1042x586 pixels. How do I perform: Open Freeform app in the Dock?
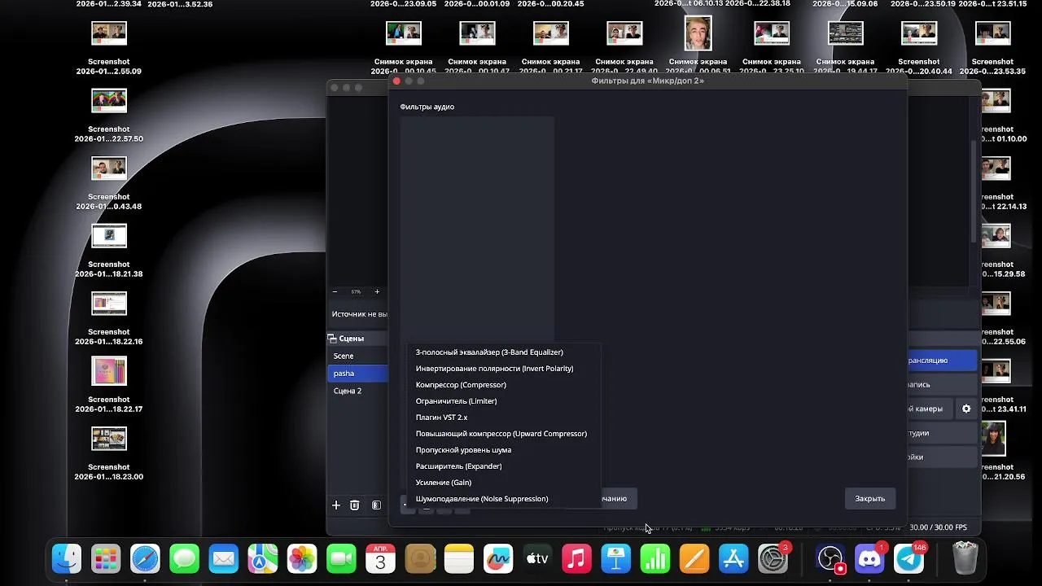pos(498,558)
